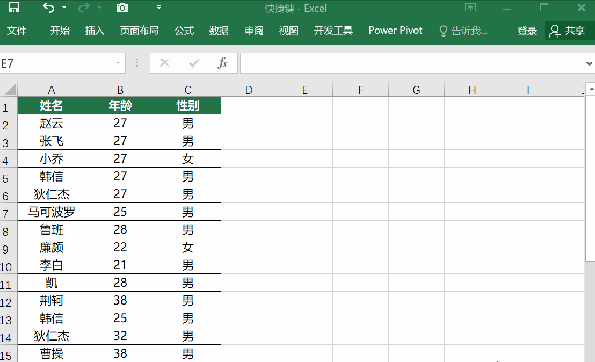Switch to the 开始 tab

pyautogui.click(x=60, y=31)
